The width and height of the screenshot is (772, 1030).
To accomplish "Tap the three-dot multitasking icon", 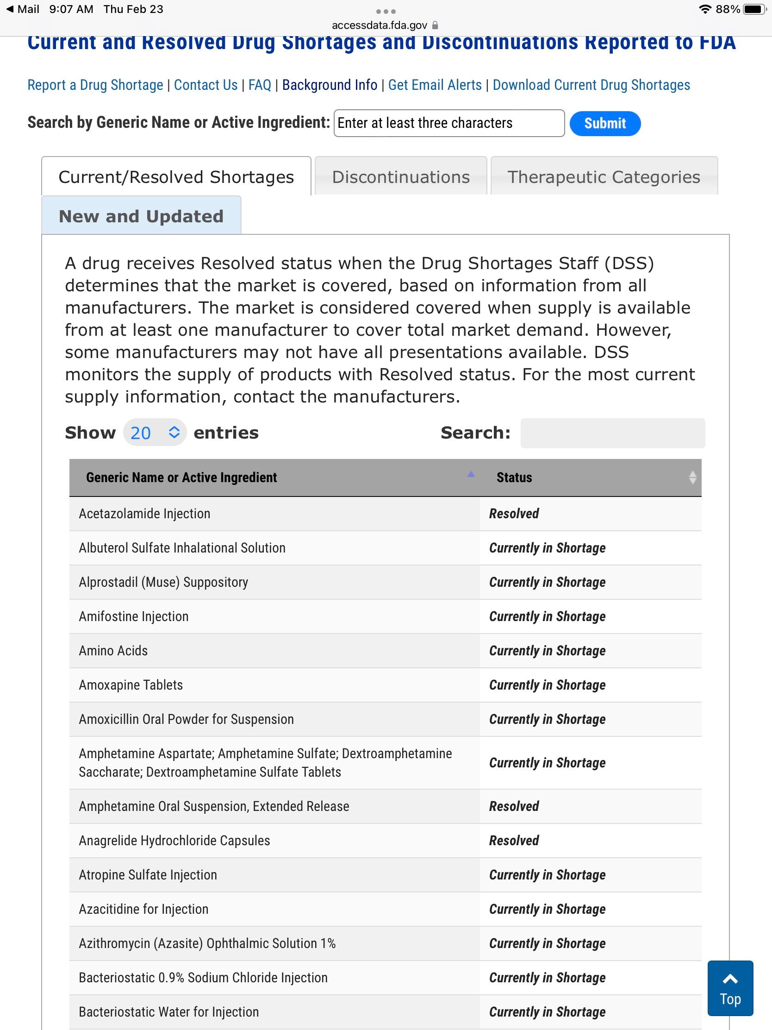I will (385, 11).
